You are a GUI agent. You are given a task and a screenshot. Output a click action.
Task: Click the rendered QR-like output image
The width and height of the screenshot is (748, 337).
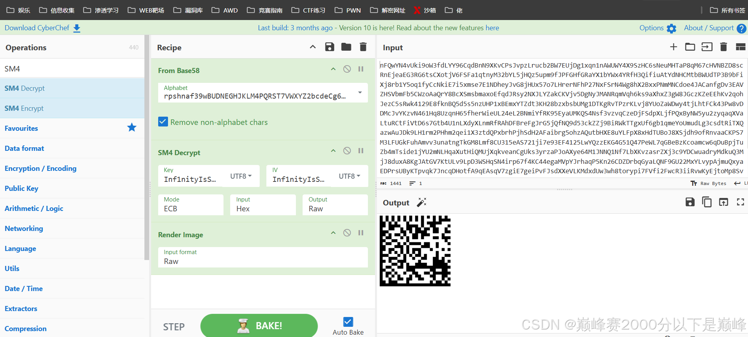pos(415,251)
